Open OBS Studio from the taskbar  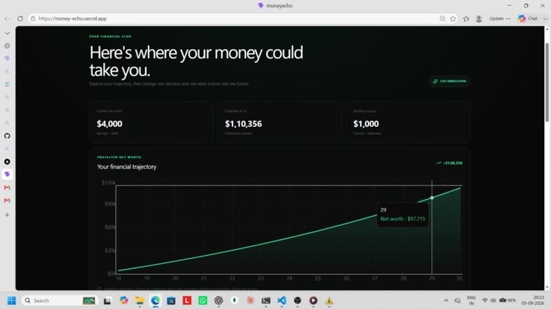point(297,301)
